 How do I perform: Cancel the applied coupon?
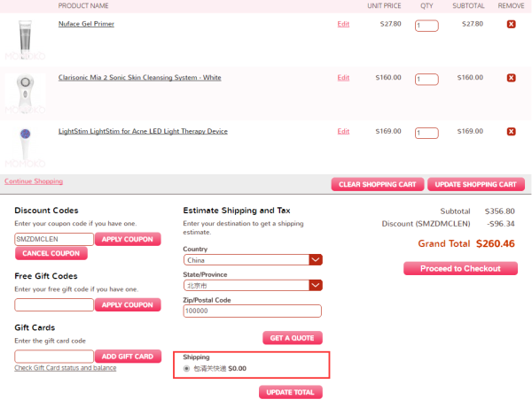(51, 253)
